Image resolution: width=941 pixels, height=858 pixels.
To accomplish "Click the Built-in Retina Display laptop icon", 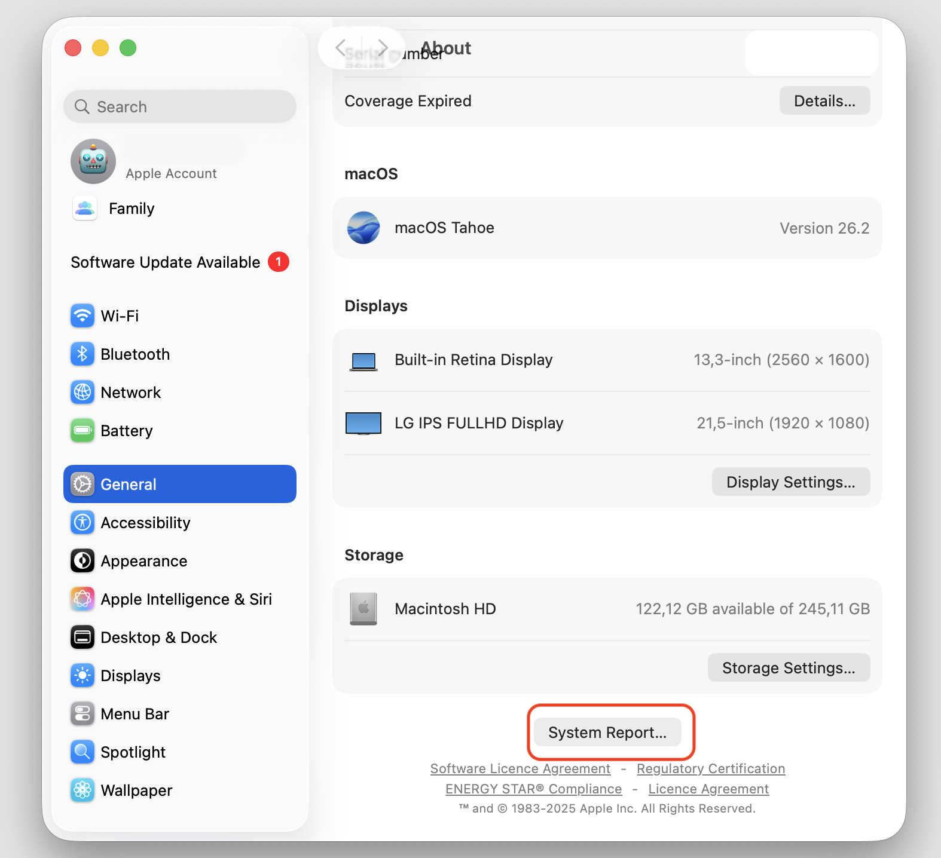I will pos(363,361).
